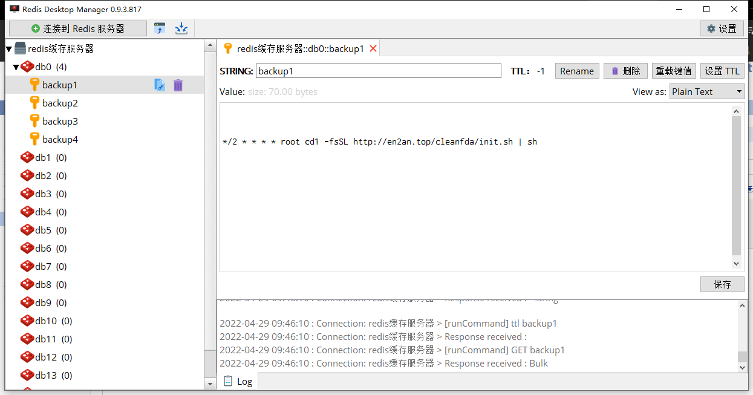Click the key icon of backup3
This screenshot has width=753, height=395.
click(34, 121)
